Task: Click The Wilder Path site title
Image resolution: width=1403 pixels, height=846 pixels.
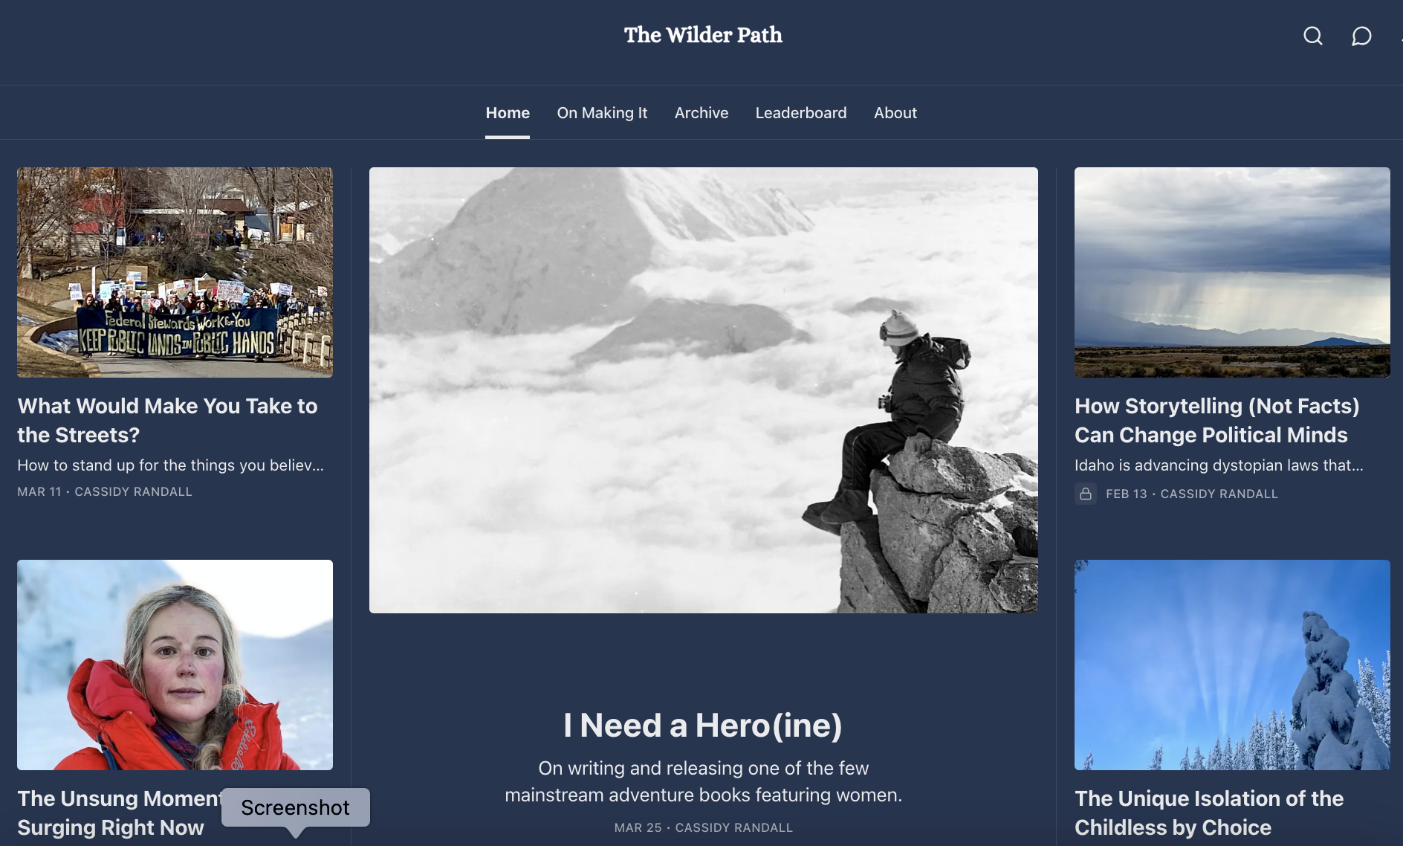Action: pyautogui.click(x=703, y=35)
